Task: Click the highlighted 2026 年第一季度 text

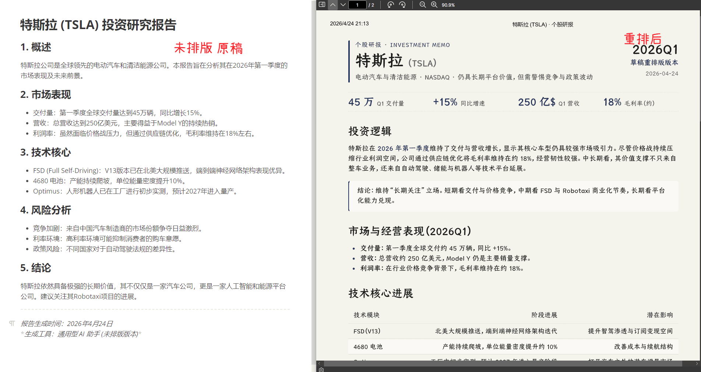Action: click(x=404, y=148)
